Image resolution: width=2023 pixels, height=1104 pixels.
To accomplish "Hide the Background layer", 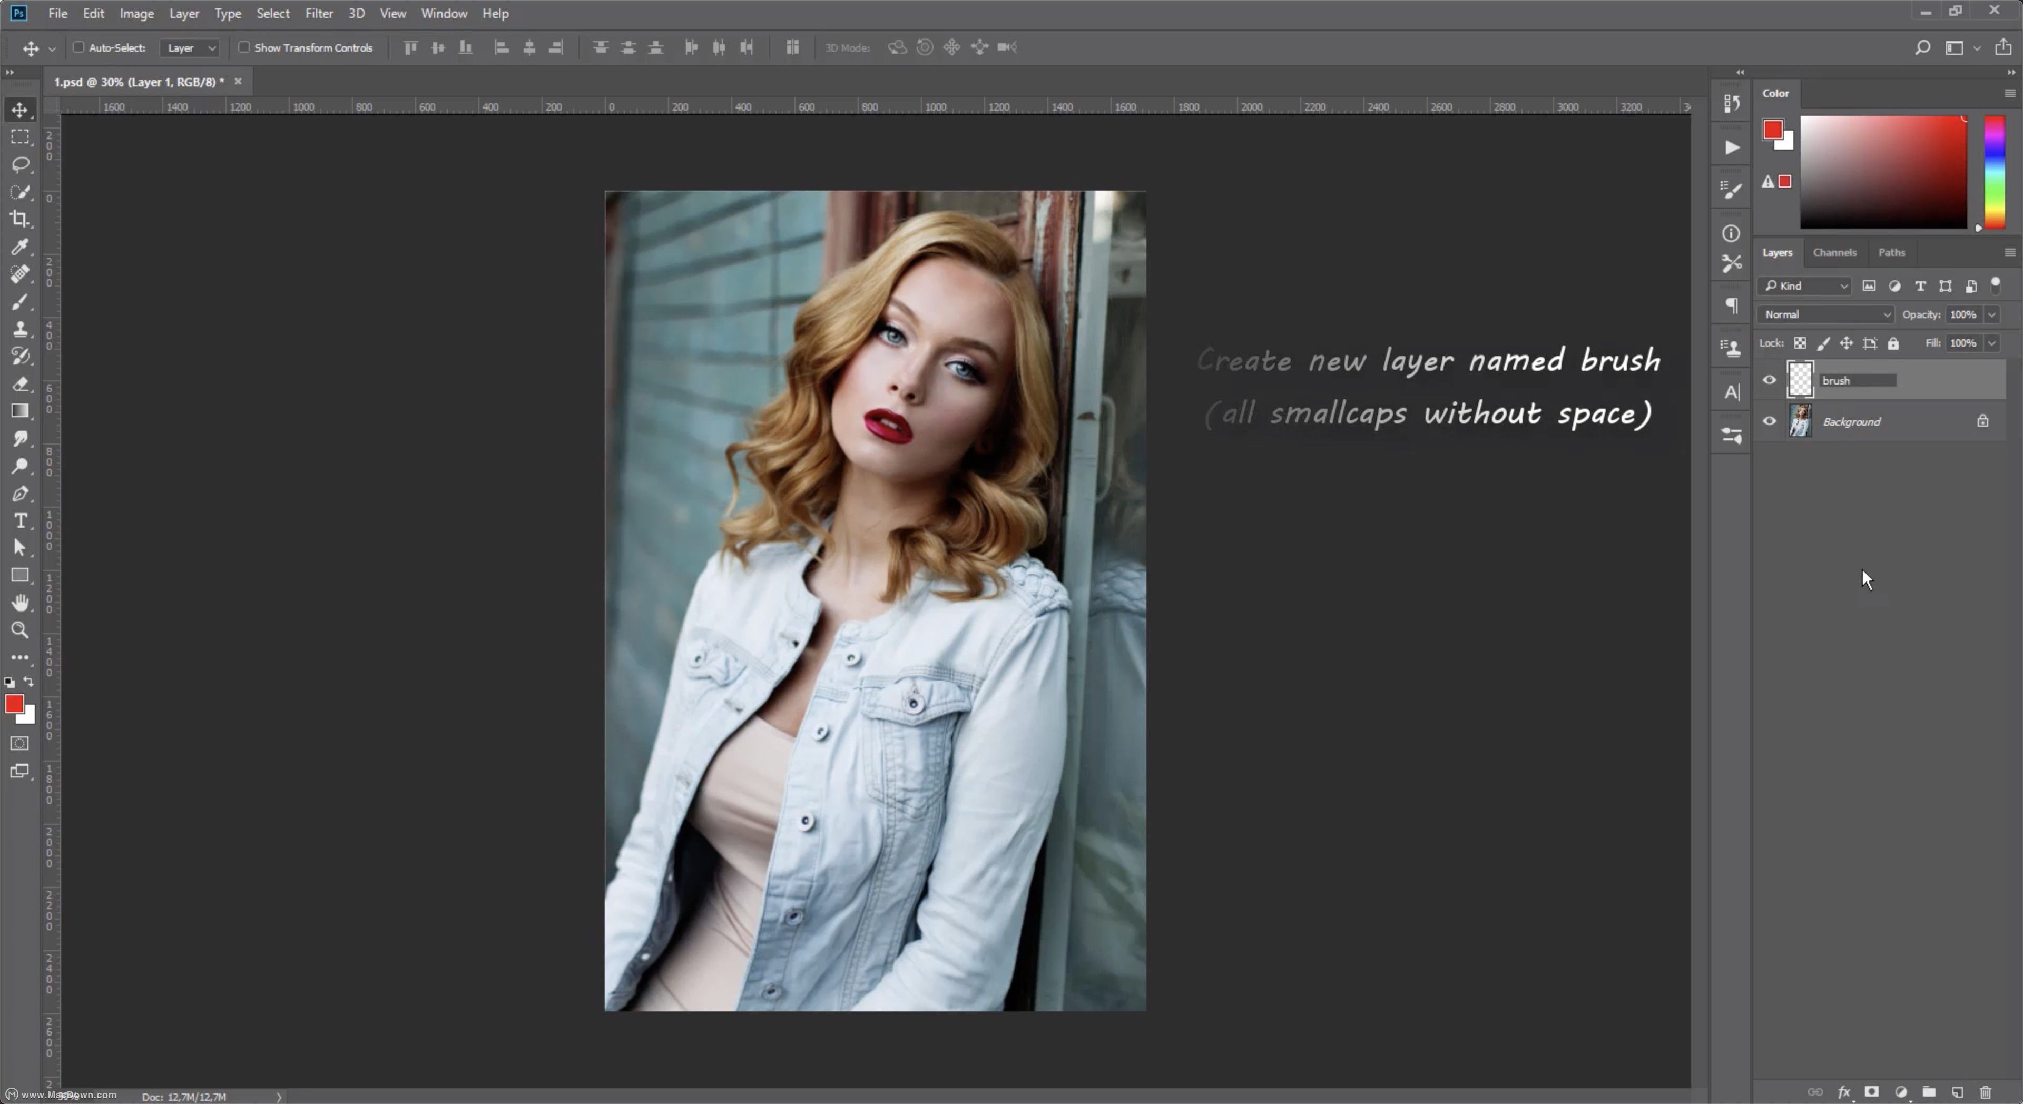I will pyautogui.click(x=1770, y=422).
